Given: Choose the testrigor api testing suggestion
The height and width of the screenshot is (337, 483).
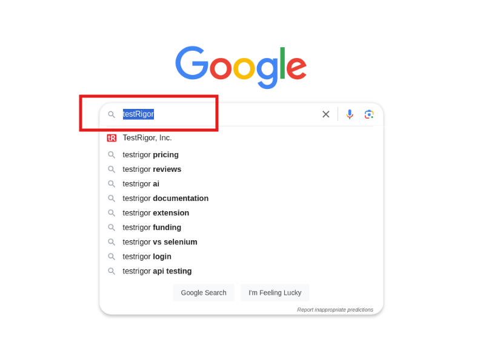Looking at the screenshot, I should coord(157,271).
